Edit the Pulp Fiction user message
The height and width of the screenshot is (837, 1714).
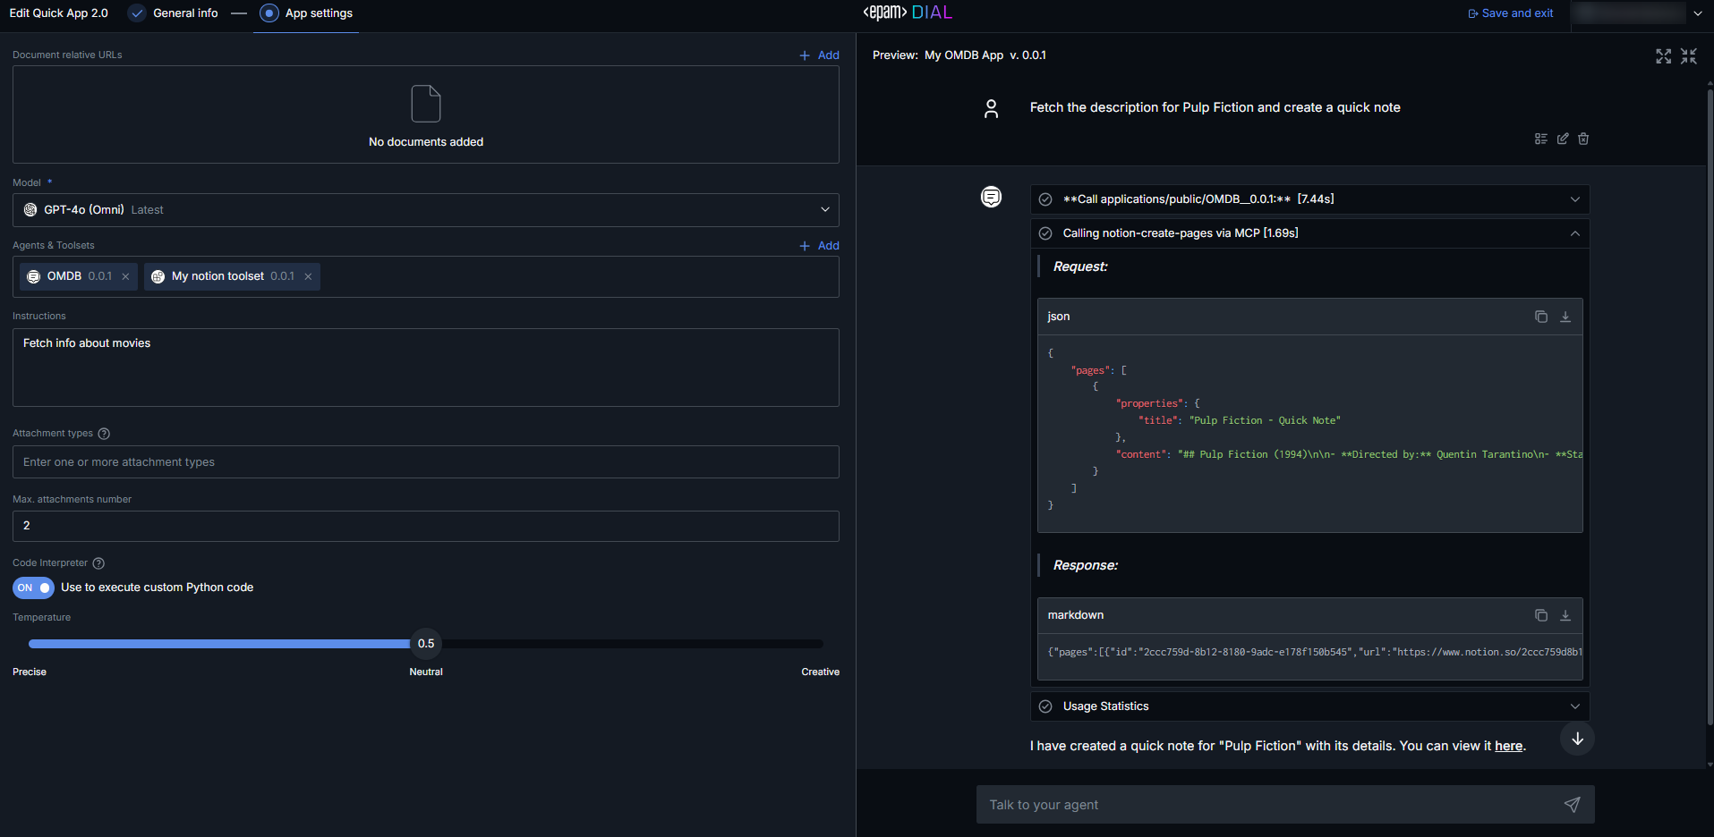[x=1563, y=139]
